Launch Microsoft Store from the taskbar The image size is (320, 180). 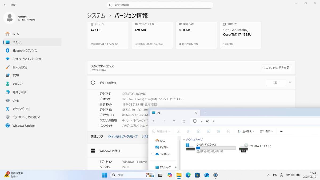coord(197,175)
